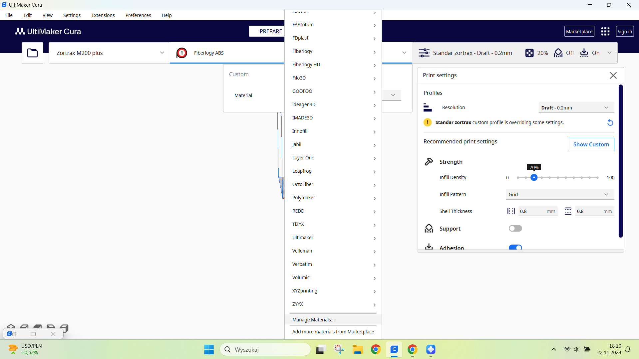Open the Settings menu
The width and height of the screenshot is (639, 359).
[x=72, y=15]
